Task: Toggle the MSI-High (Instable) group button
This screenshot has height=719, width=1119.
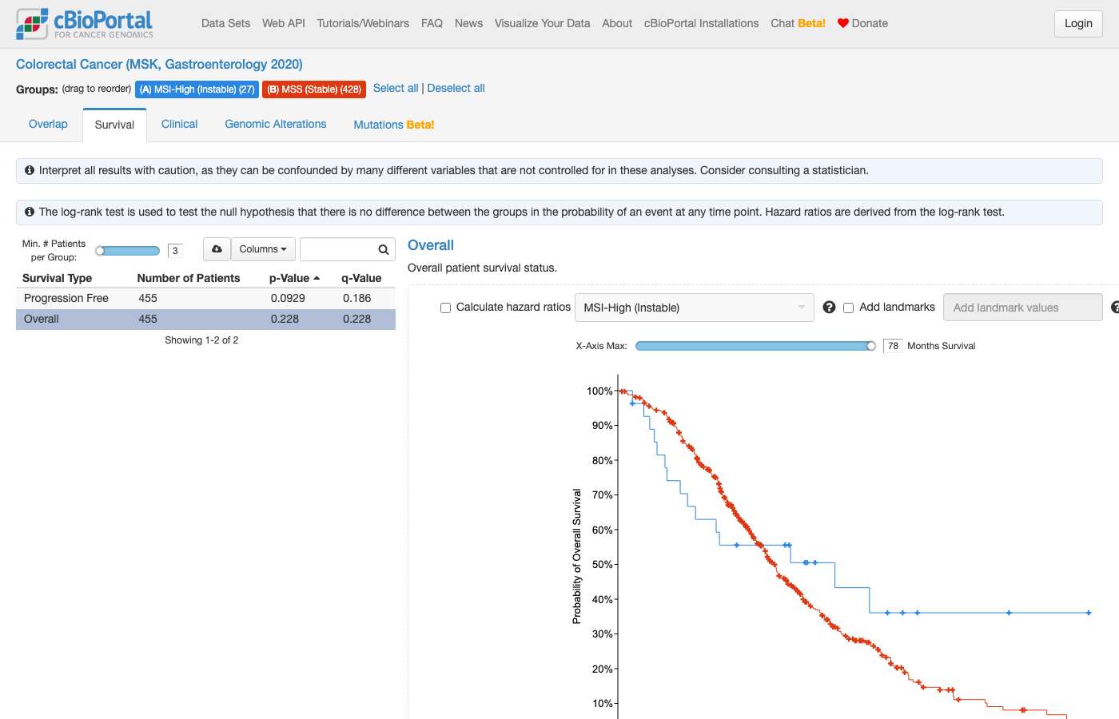Action: (x=197, y=89)
